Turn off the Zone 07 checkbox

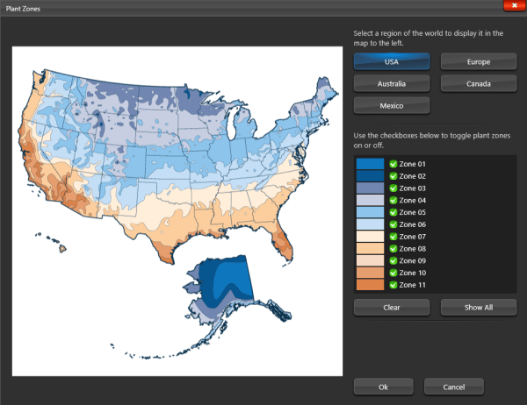point(393,237)
